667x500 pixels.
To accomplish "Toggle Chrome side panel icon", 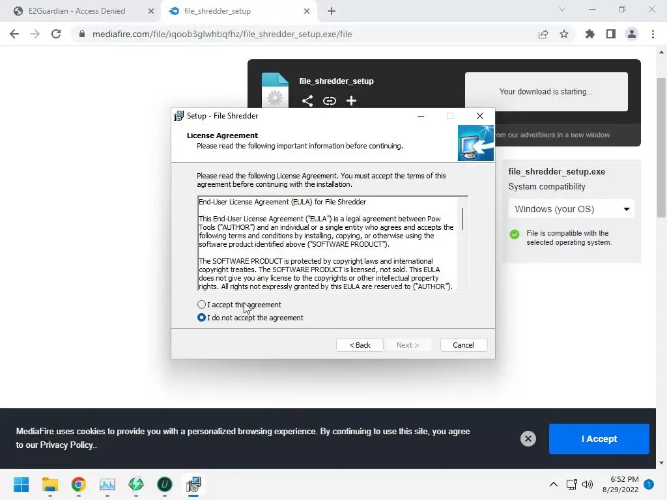I will tap(611, 34).
